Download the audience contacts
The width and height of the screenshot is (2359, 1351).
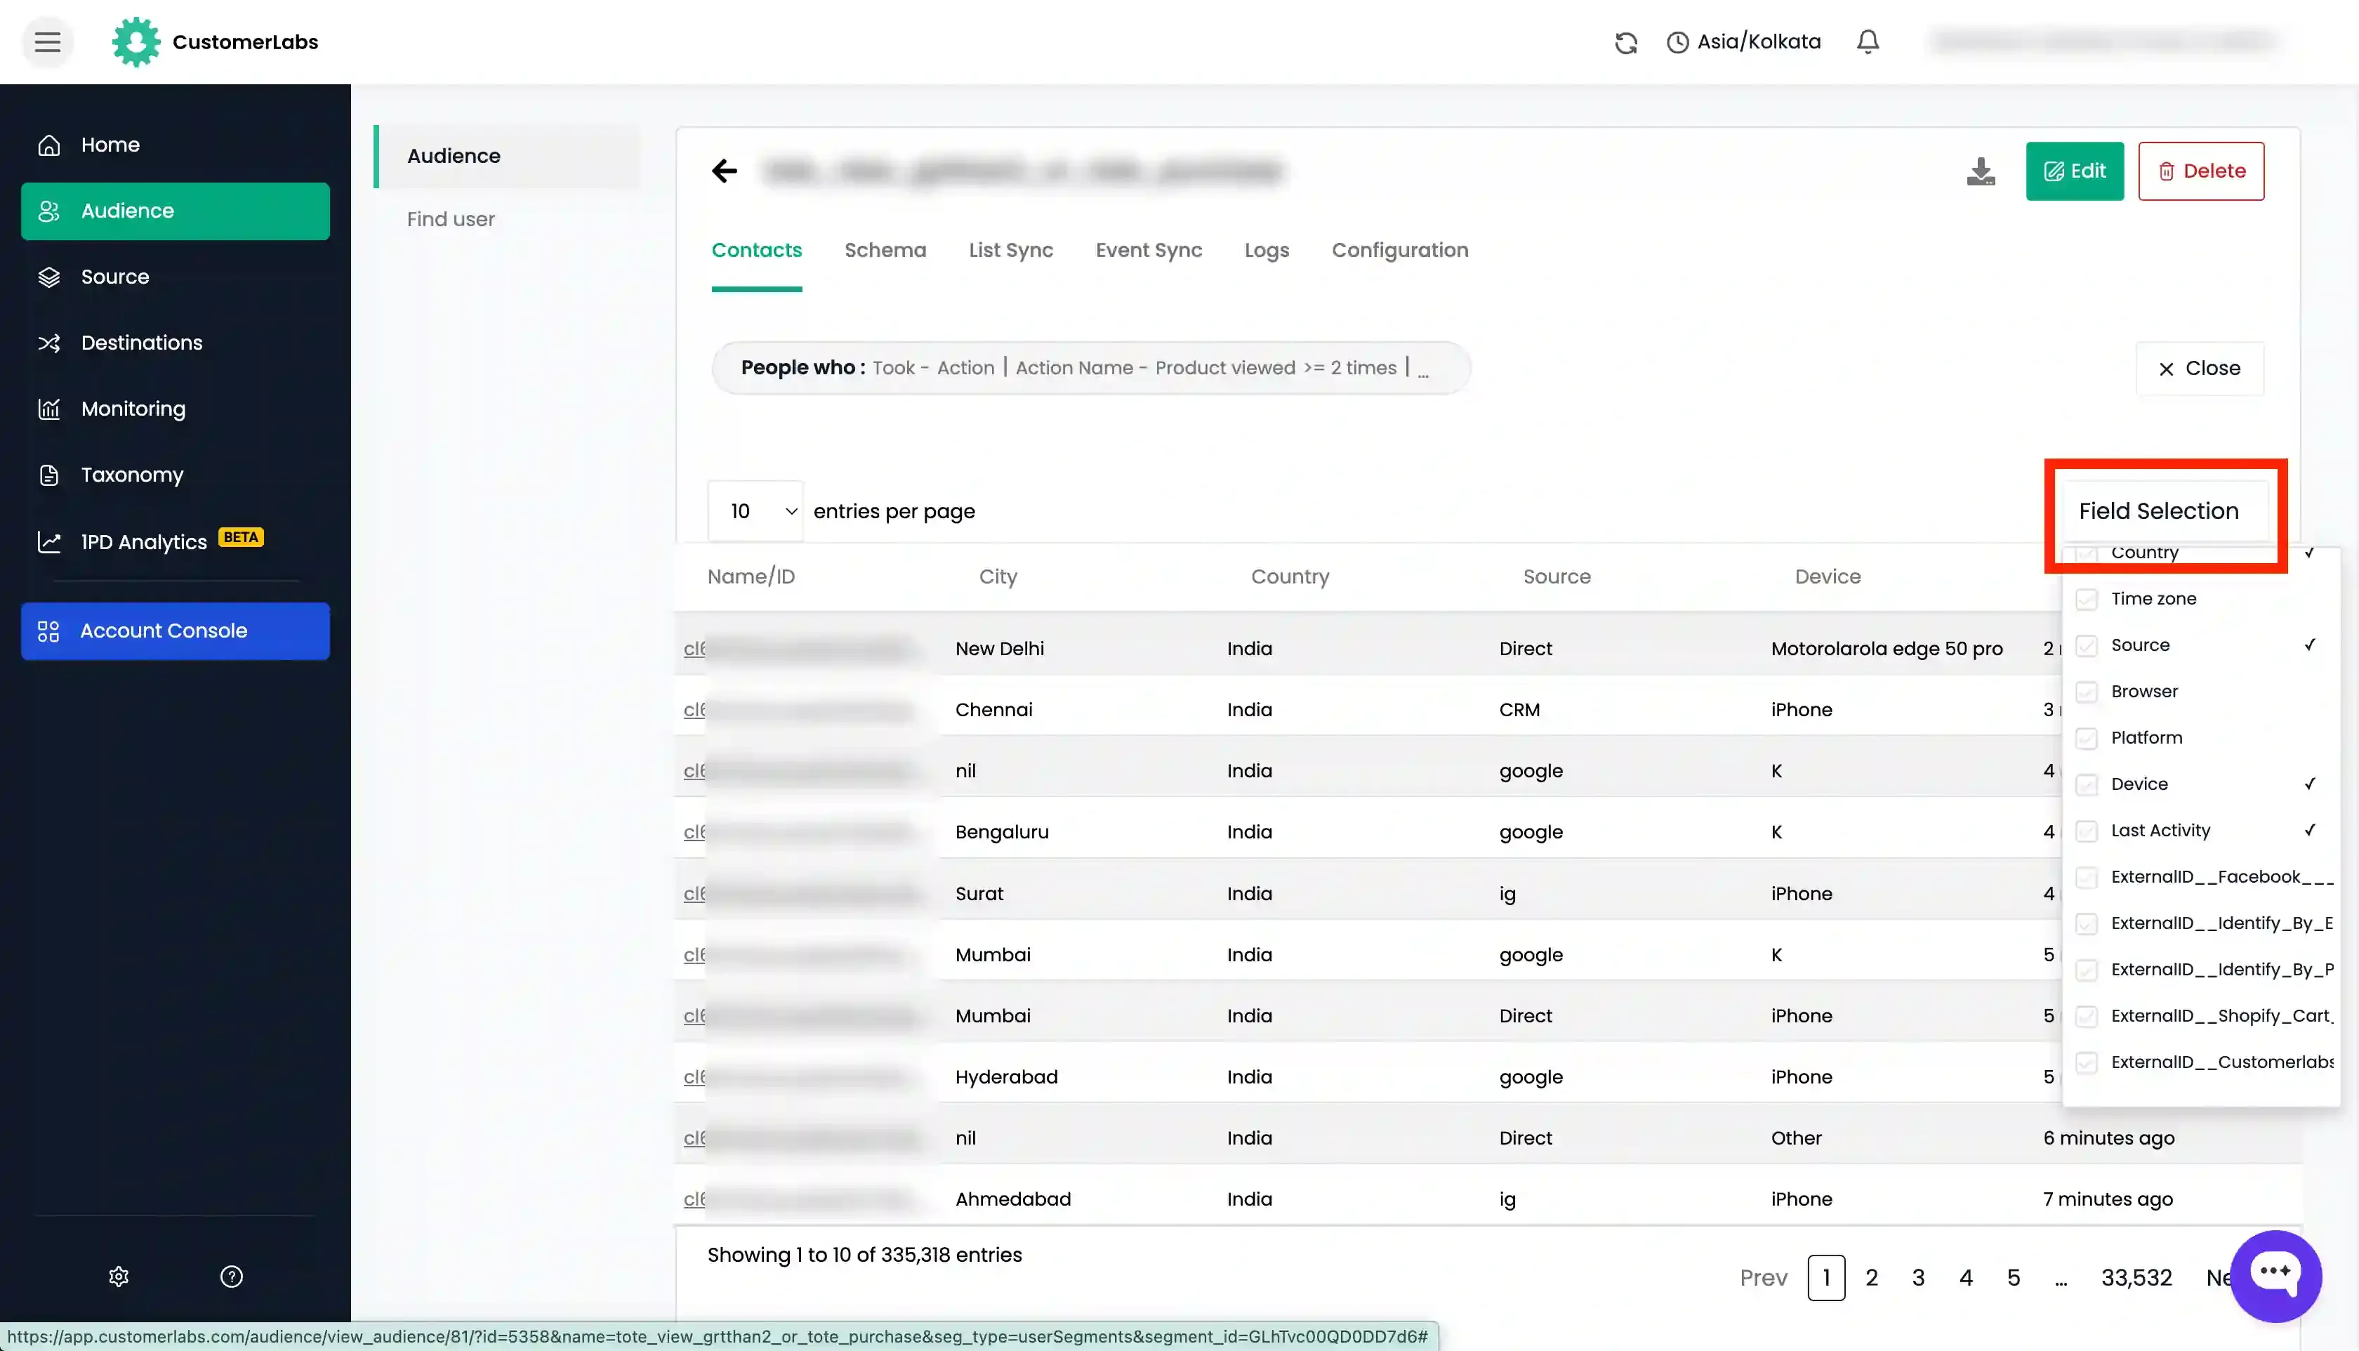[x=1981, y=171]
